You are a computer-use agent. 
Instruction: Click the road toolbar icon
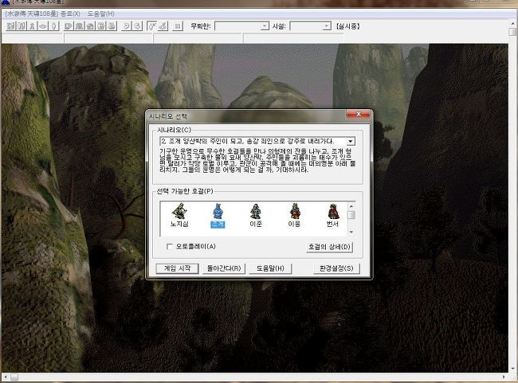click(x=32, y=26)
